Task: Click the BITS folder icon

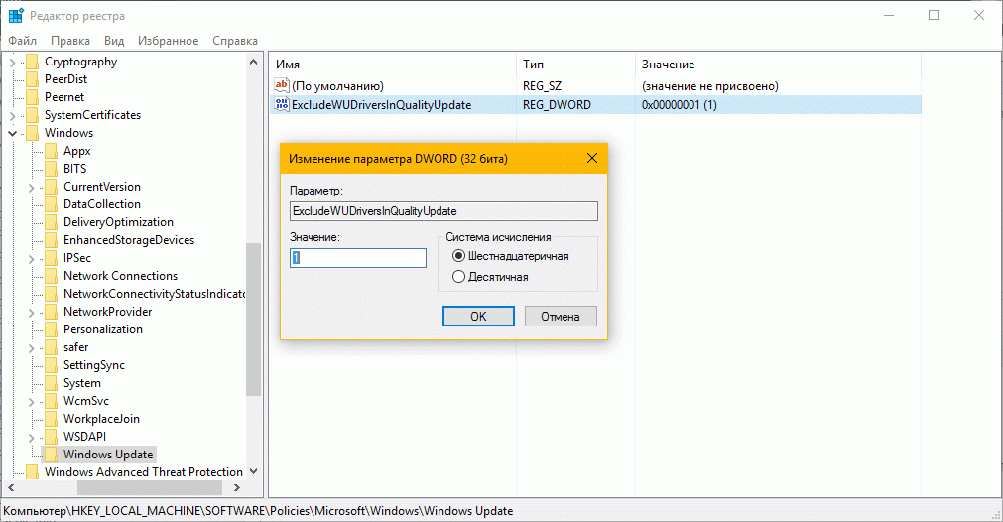Action: point(51,169)
